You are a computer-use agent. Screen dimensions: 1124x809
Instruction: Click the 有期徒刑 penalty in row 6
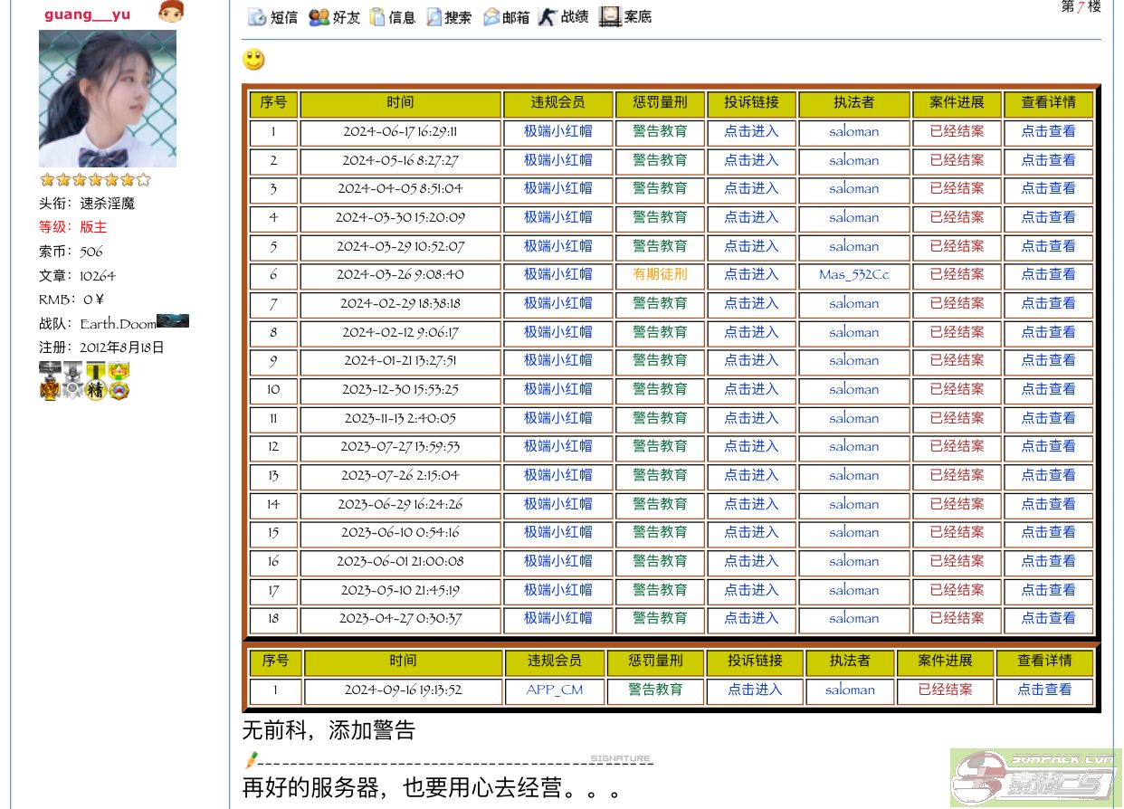(660, 274)
